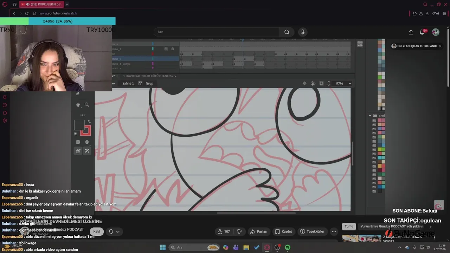Click the back arrow beside Sahne 1
Screen dimensions: 450x253
tap(113, 83)
